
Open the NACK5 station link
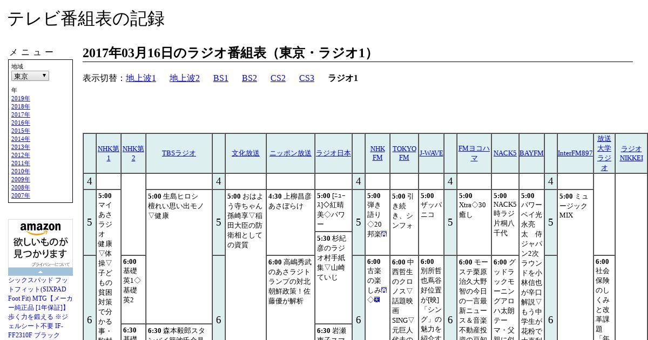(x=505, y=153)
